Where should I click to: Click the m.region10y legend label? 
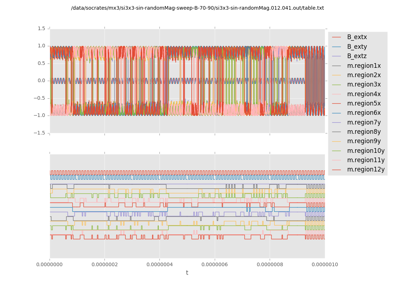coord(366,151)
